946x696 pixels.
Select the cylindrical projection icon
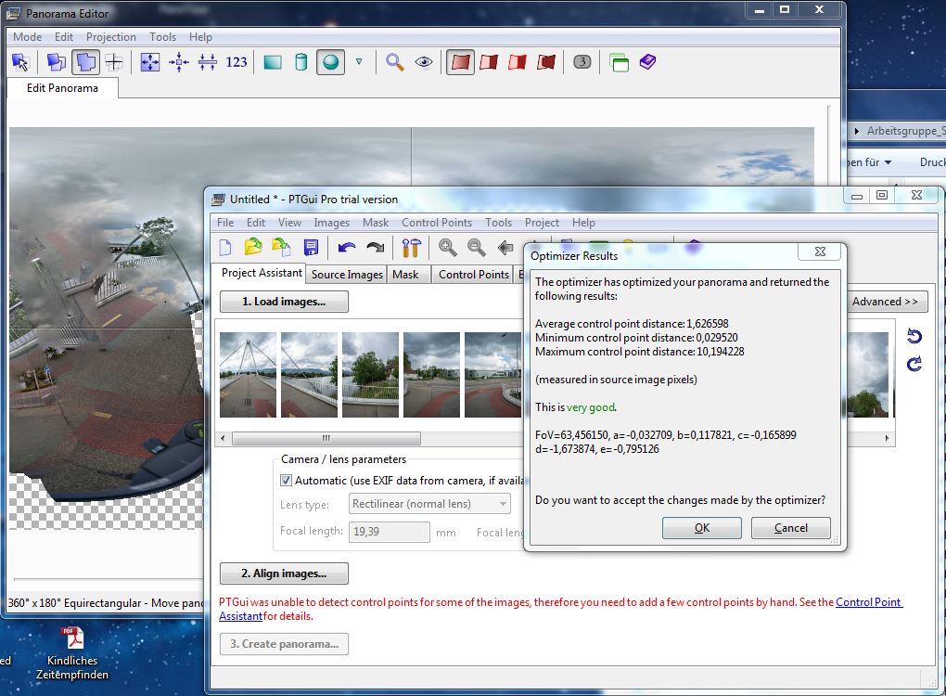300,62
